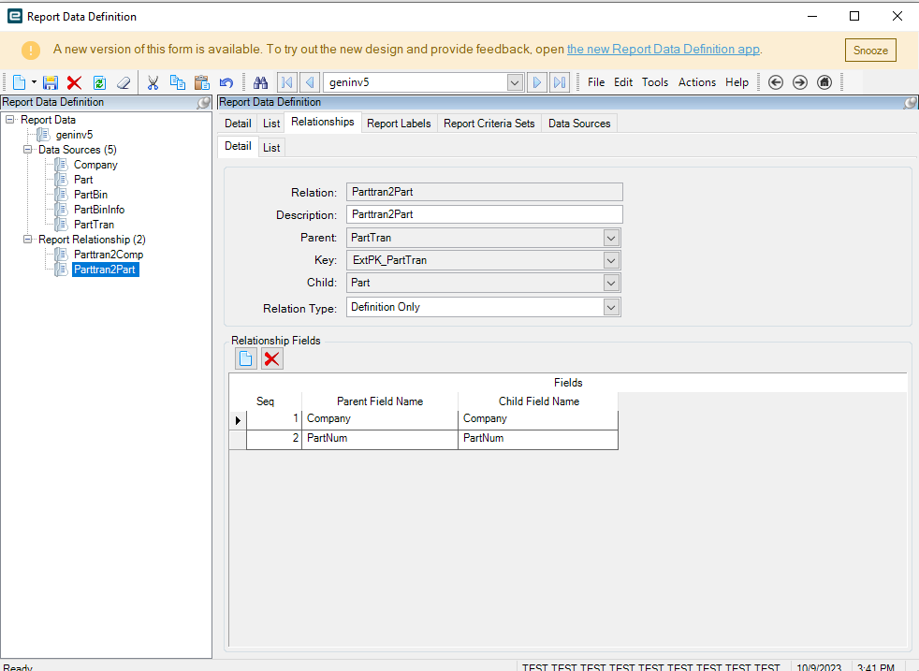Open the new Report Data Definition app link
Screen dimensions: 919x671
coord(663,50)
